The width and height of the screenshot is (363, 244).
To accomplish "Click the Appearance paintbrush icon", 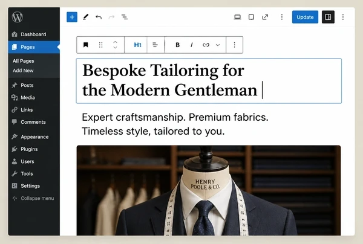I will point(15,136).
